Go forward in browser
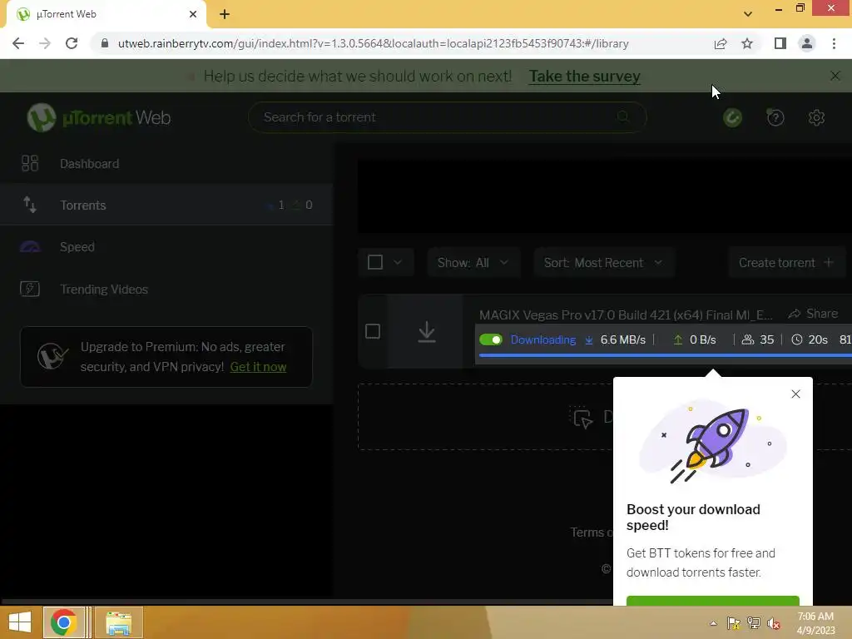852x639 pixels. 45,43
